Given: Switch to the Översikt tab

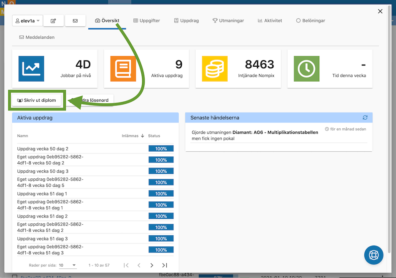Looking at the screenshot, I should click(x=107, y=21).
